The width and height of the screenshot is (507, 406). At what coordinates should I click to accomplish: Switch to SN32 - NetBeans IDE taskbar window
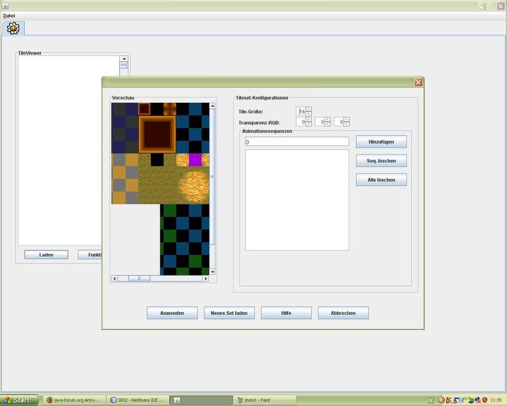pyautogui.click(x=138, y=400)
